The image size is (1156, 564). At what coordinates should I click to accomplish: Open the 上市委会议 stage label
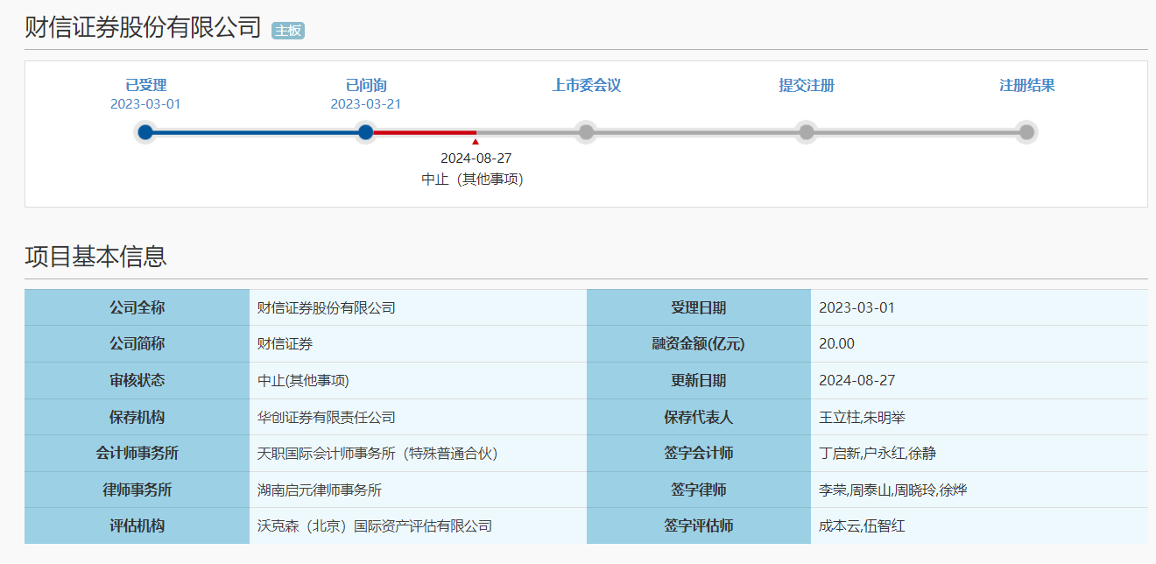(587, 85)
